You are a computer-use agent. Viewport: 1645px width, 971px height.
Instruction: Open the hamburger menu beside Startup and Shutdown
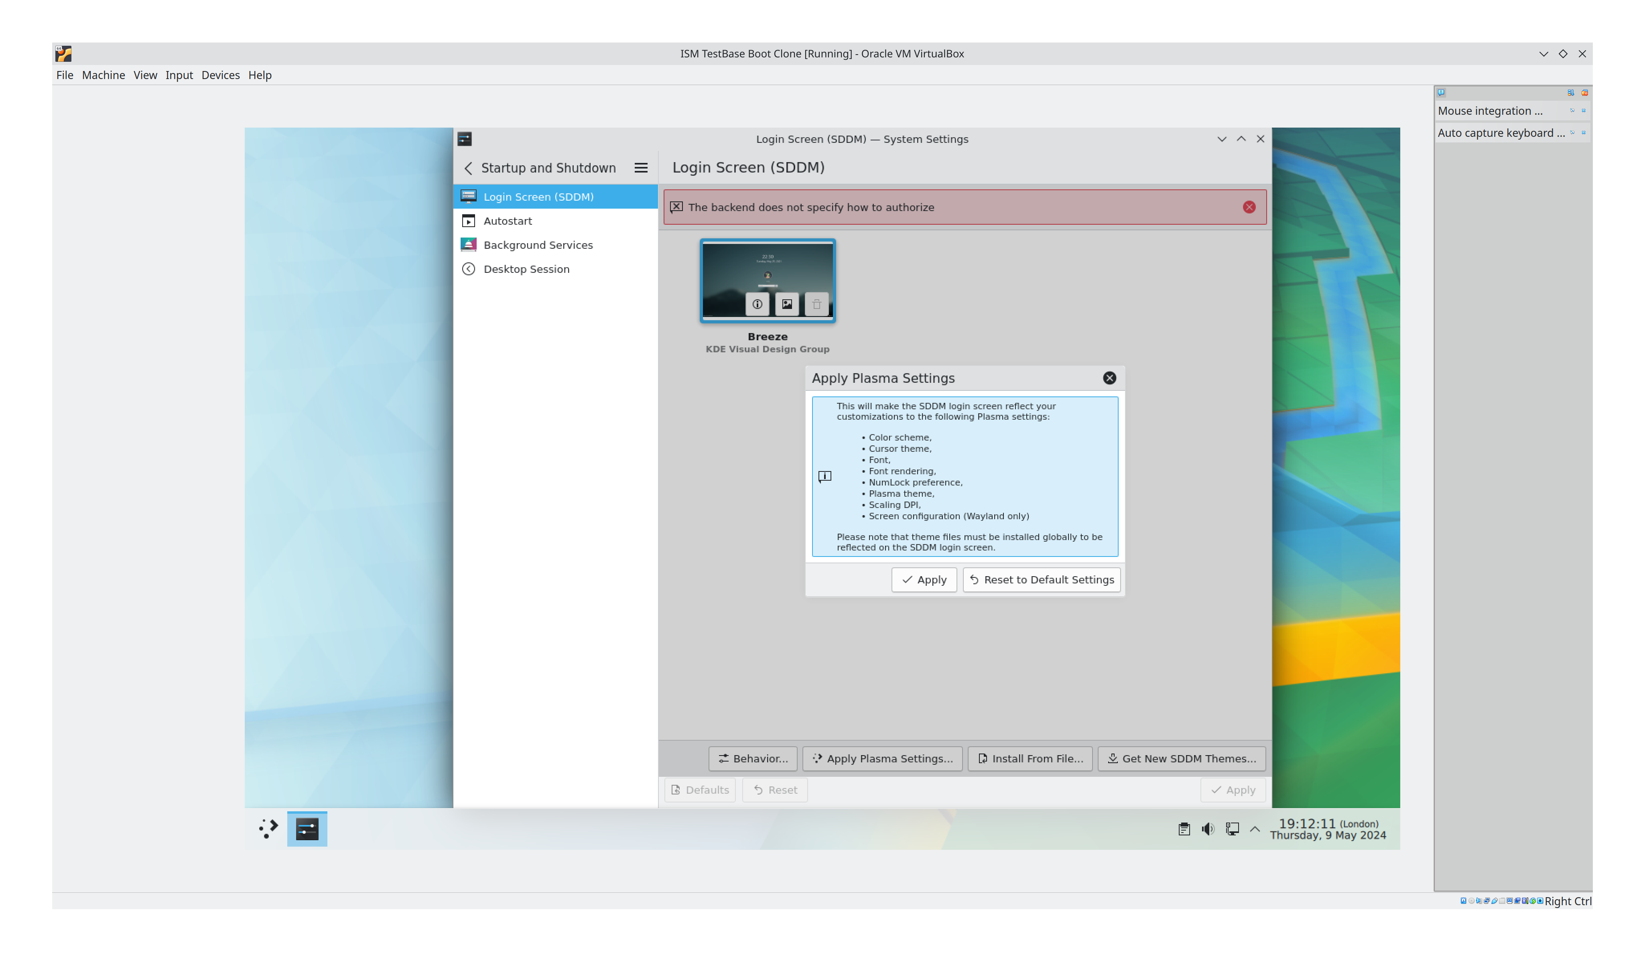(640, 168)
